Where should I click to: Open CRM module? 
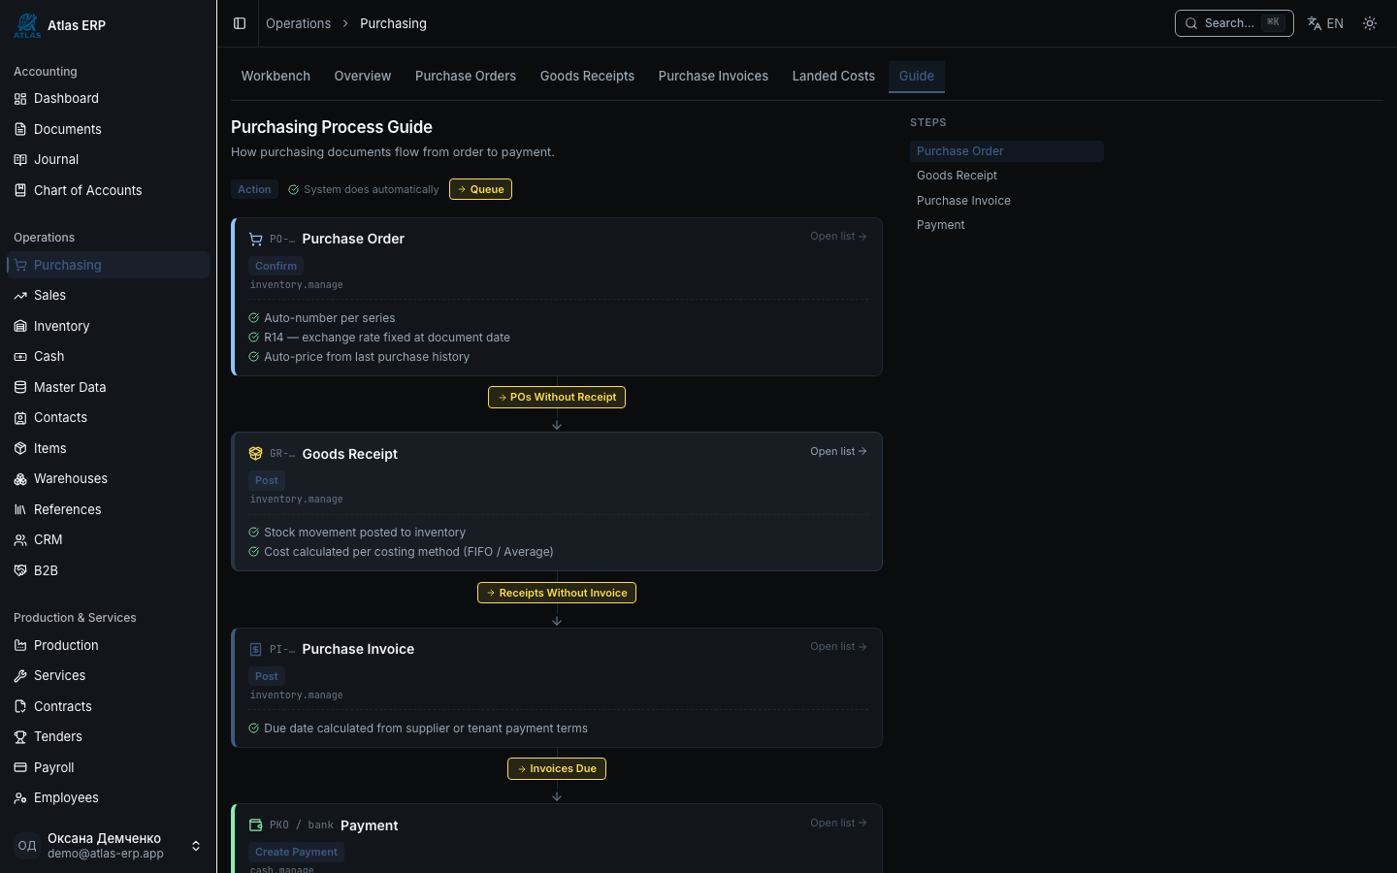pyautogui.click(x=108, y=539)
